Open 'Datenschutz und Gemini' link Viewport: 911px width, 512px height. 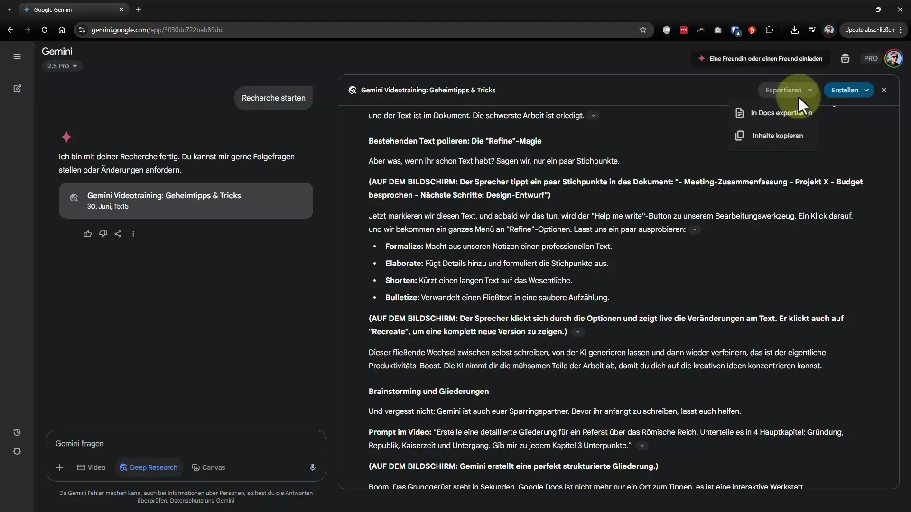click(x=202, y=501)
